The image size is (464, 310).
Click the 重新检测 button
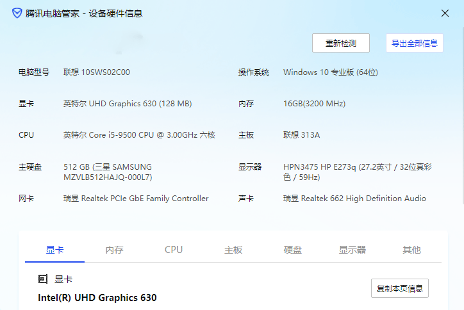[340, 43]
